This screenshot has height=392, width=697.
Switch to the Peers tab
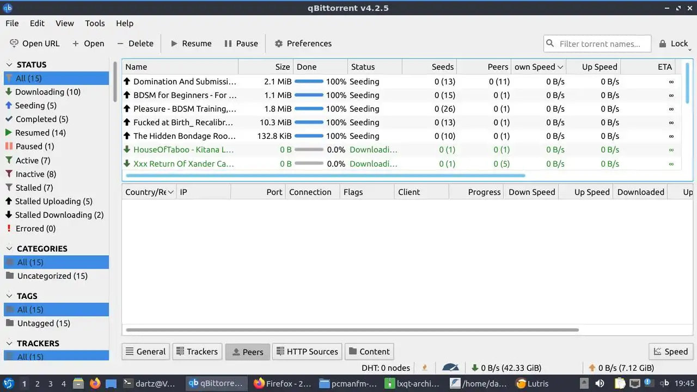247,352
